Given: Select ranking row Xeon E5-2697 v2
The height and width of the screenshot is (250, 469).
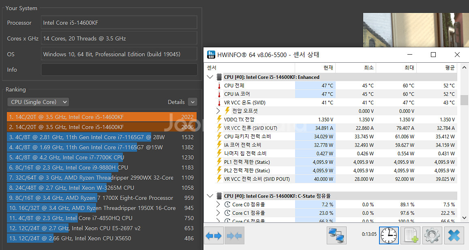Looking at the screenshot, I should tap(102, 228).
